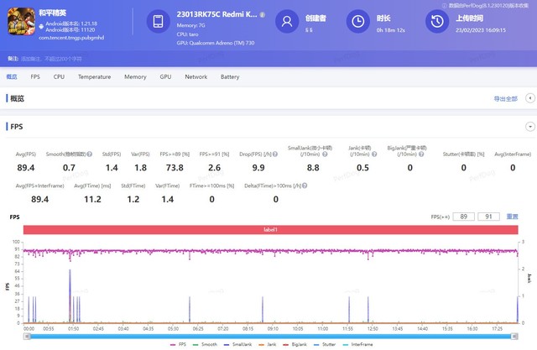Click the blue time range slider bar
This screenshot has height=350, width=537.
point(268,336)
